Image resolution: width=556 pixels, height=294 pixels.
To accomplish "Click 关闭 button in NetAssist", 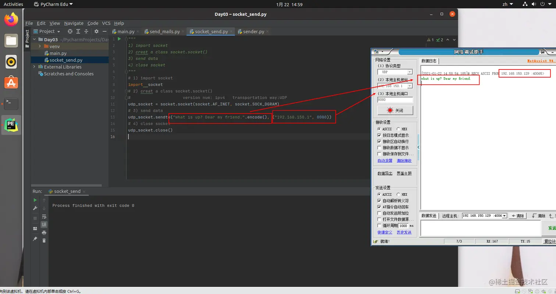I will 395,110.
